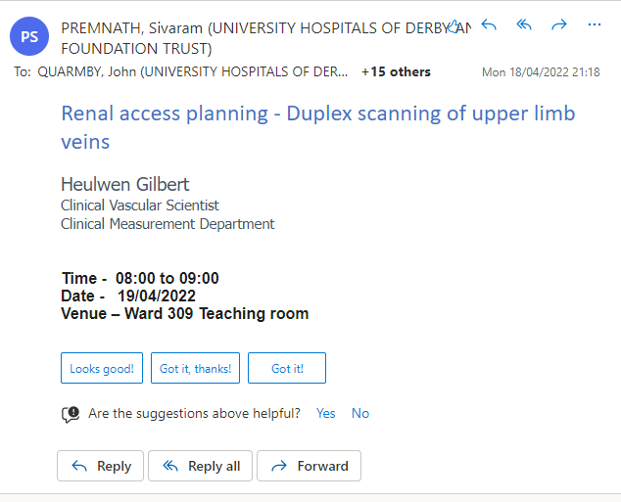Click the suggestions feedback speech bubble icon
The image size is (621, 502).
[71, 414]
